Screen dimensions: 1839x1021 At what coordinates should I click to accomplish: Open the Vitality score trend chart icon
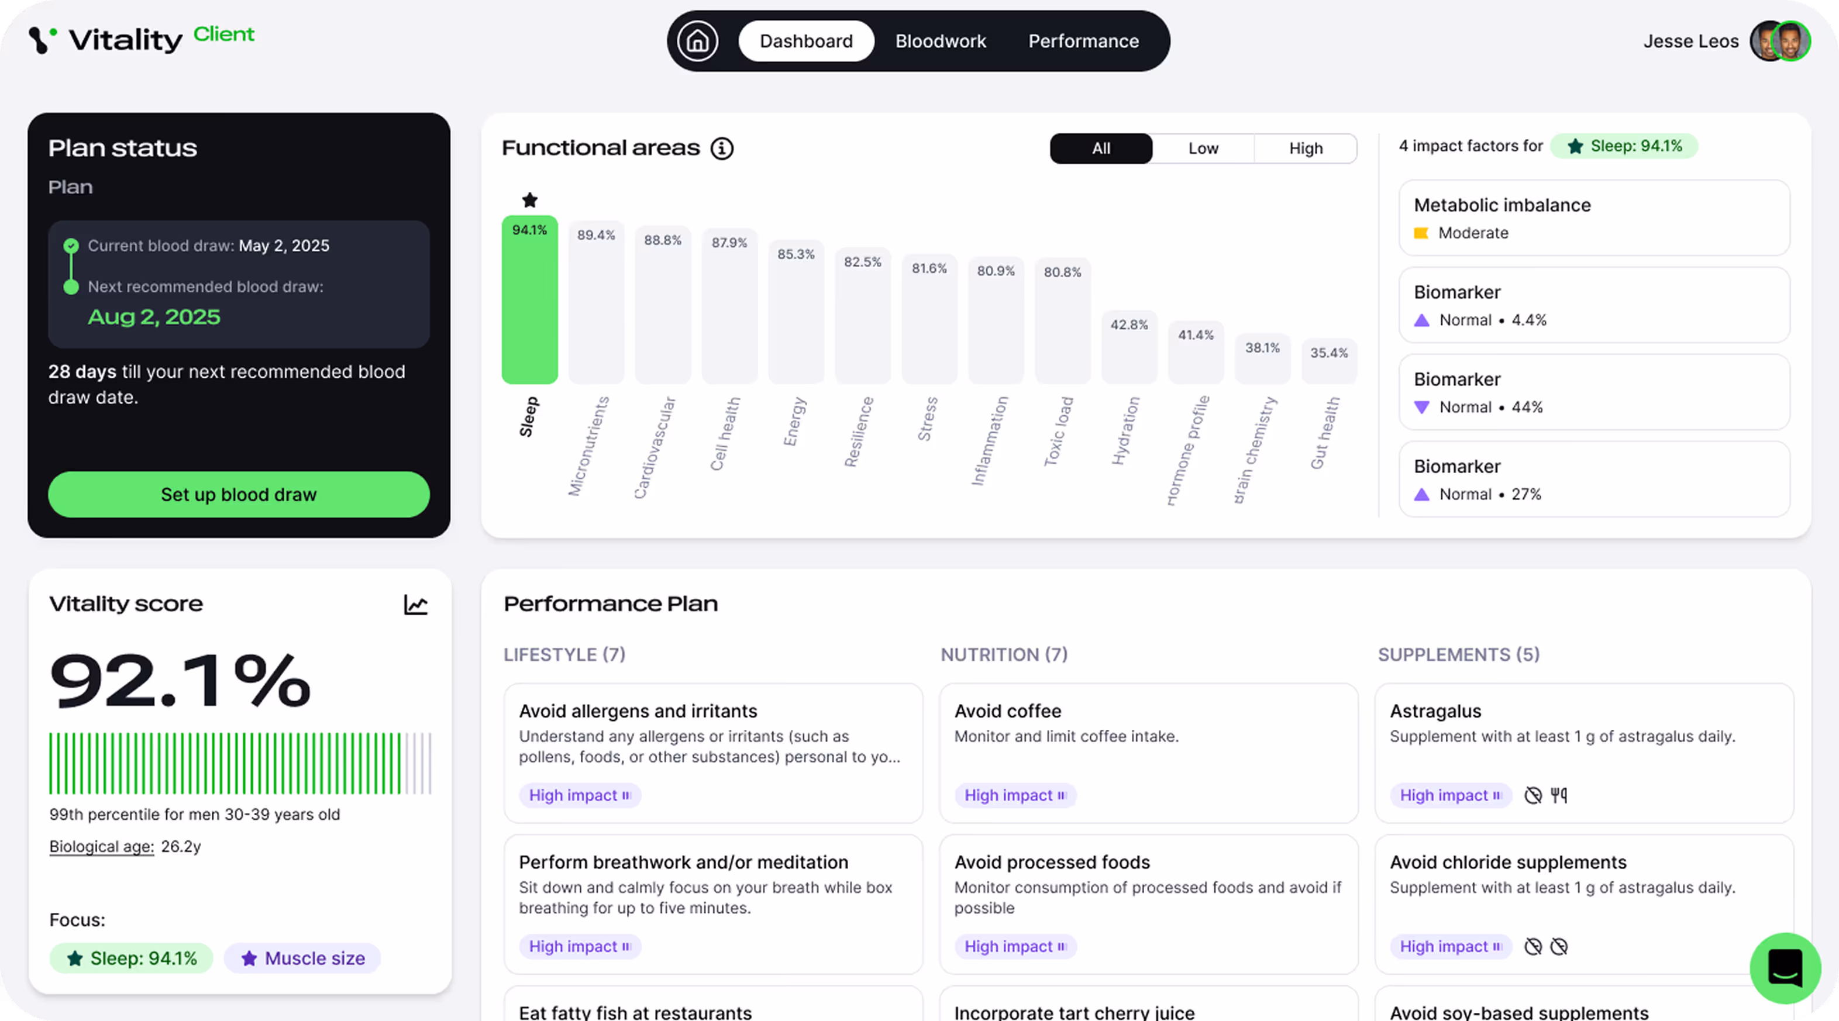click(415, 604)
